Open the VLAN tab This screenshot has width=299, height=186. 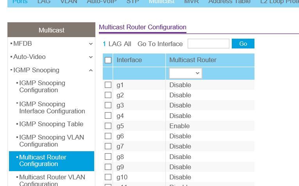69,2
